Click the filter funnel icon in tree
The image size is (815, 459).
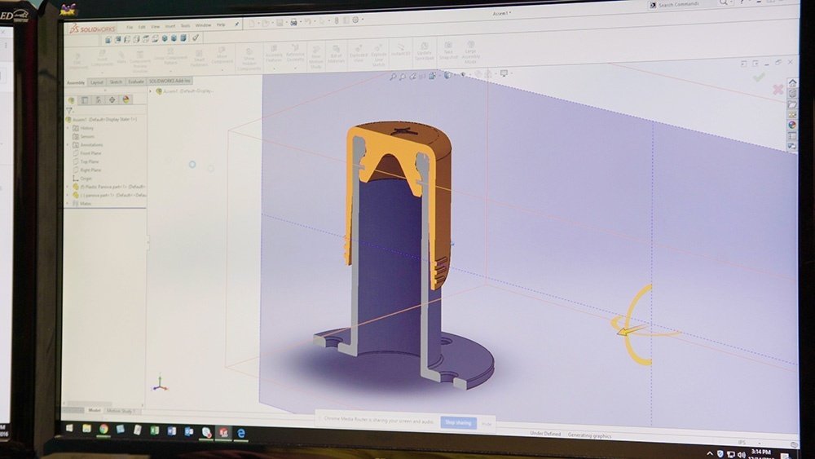point(69,110)
